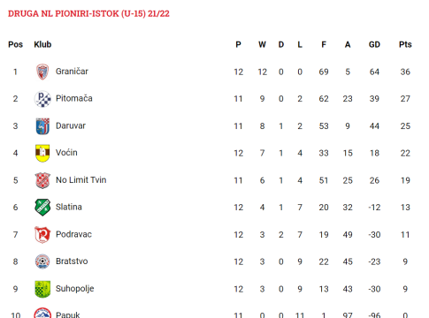The image size is (429, 318).
Task: Click the Pts column header
Action: coord(405,44)
